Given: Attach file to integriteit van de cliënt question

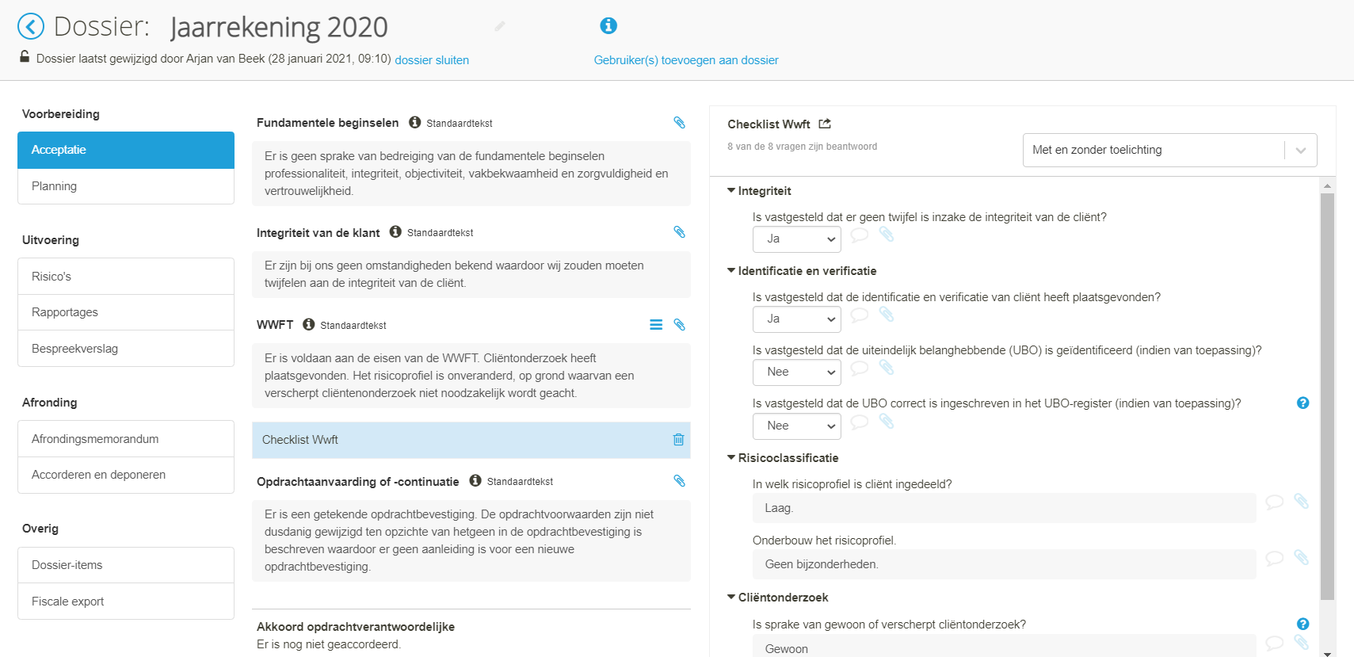Looking at the screenshot, I should coord(887,235).
